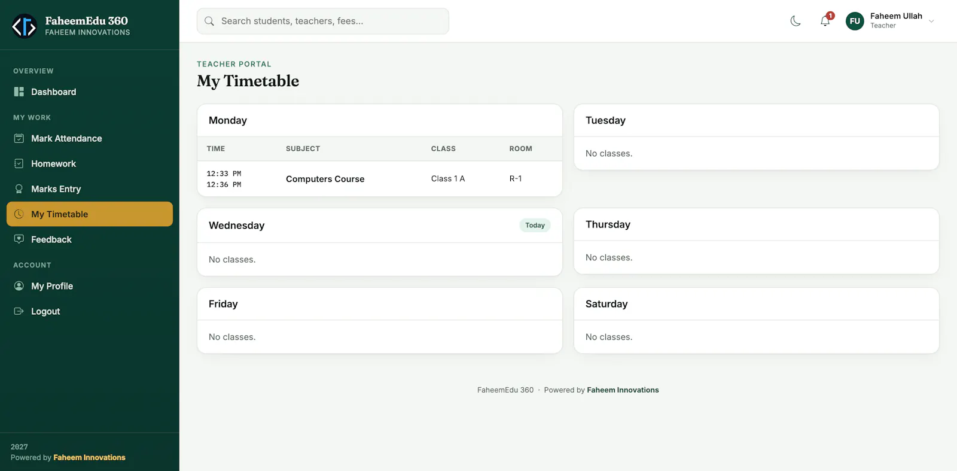The image size is (957, 471).
Task: Click the My Timetable page title
Action: pos(248,81)
